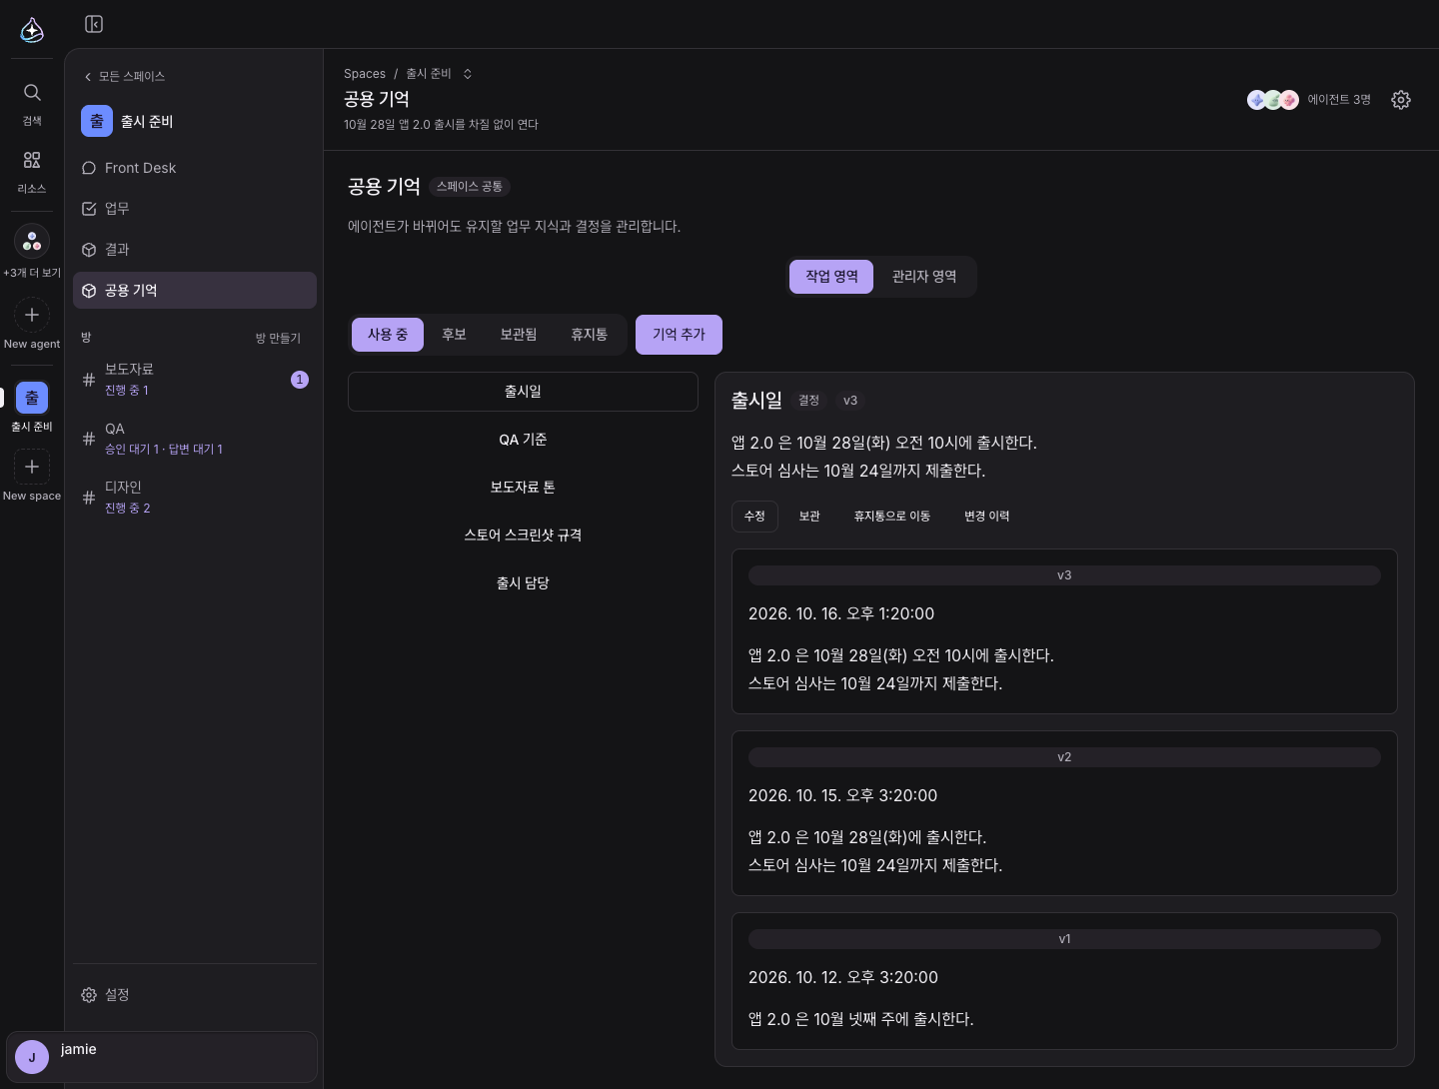The image size is (1439, 1089).
Task: View agent avatars (에이전트 3명)
Action: pyautogui.click(x=1308, y=100)
